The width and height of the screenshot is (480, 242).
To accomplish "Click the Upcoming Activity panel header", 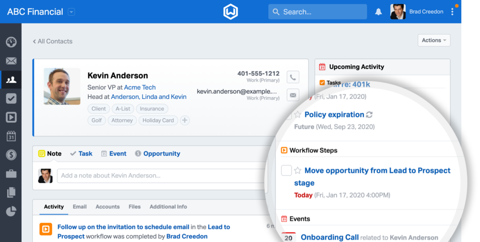I will coord(382,67).
